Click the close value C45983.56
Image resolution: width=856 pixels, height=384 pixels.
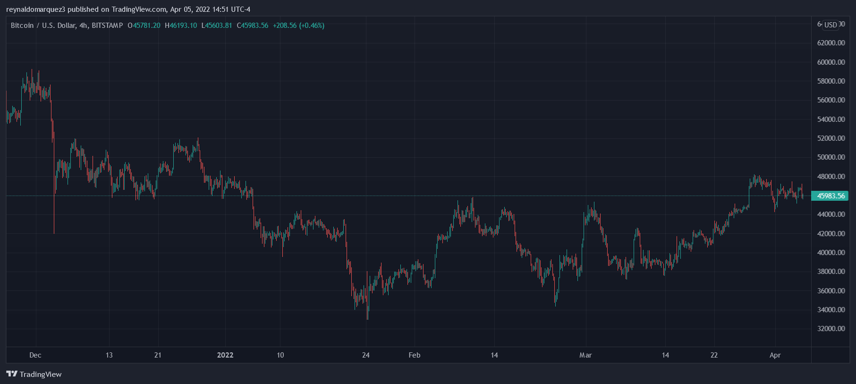(253, 26)
